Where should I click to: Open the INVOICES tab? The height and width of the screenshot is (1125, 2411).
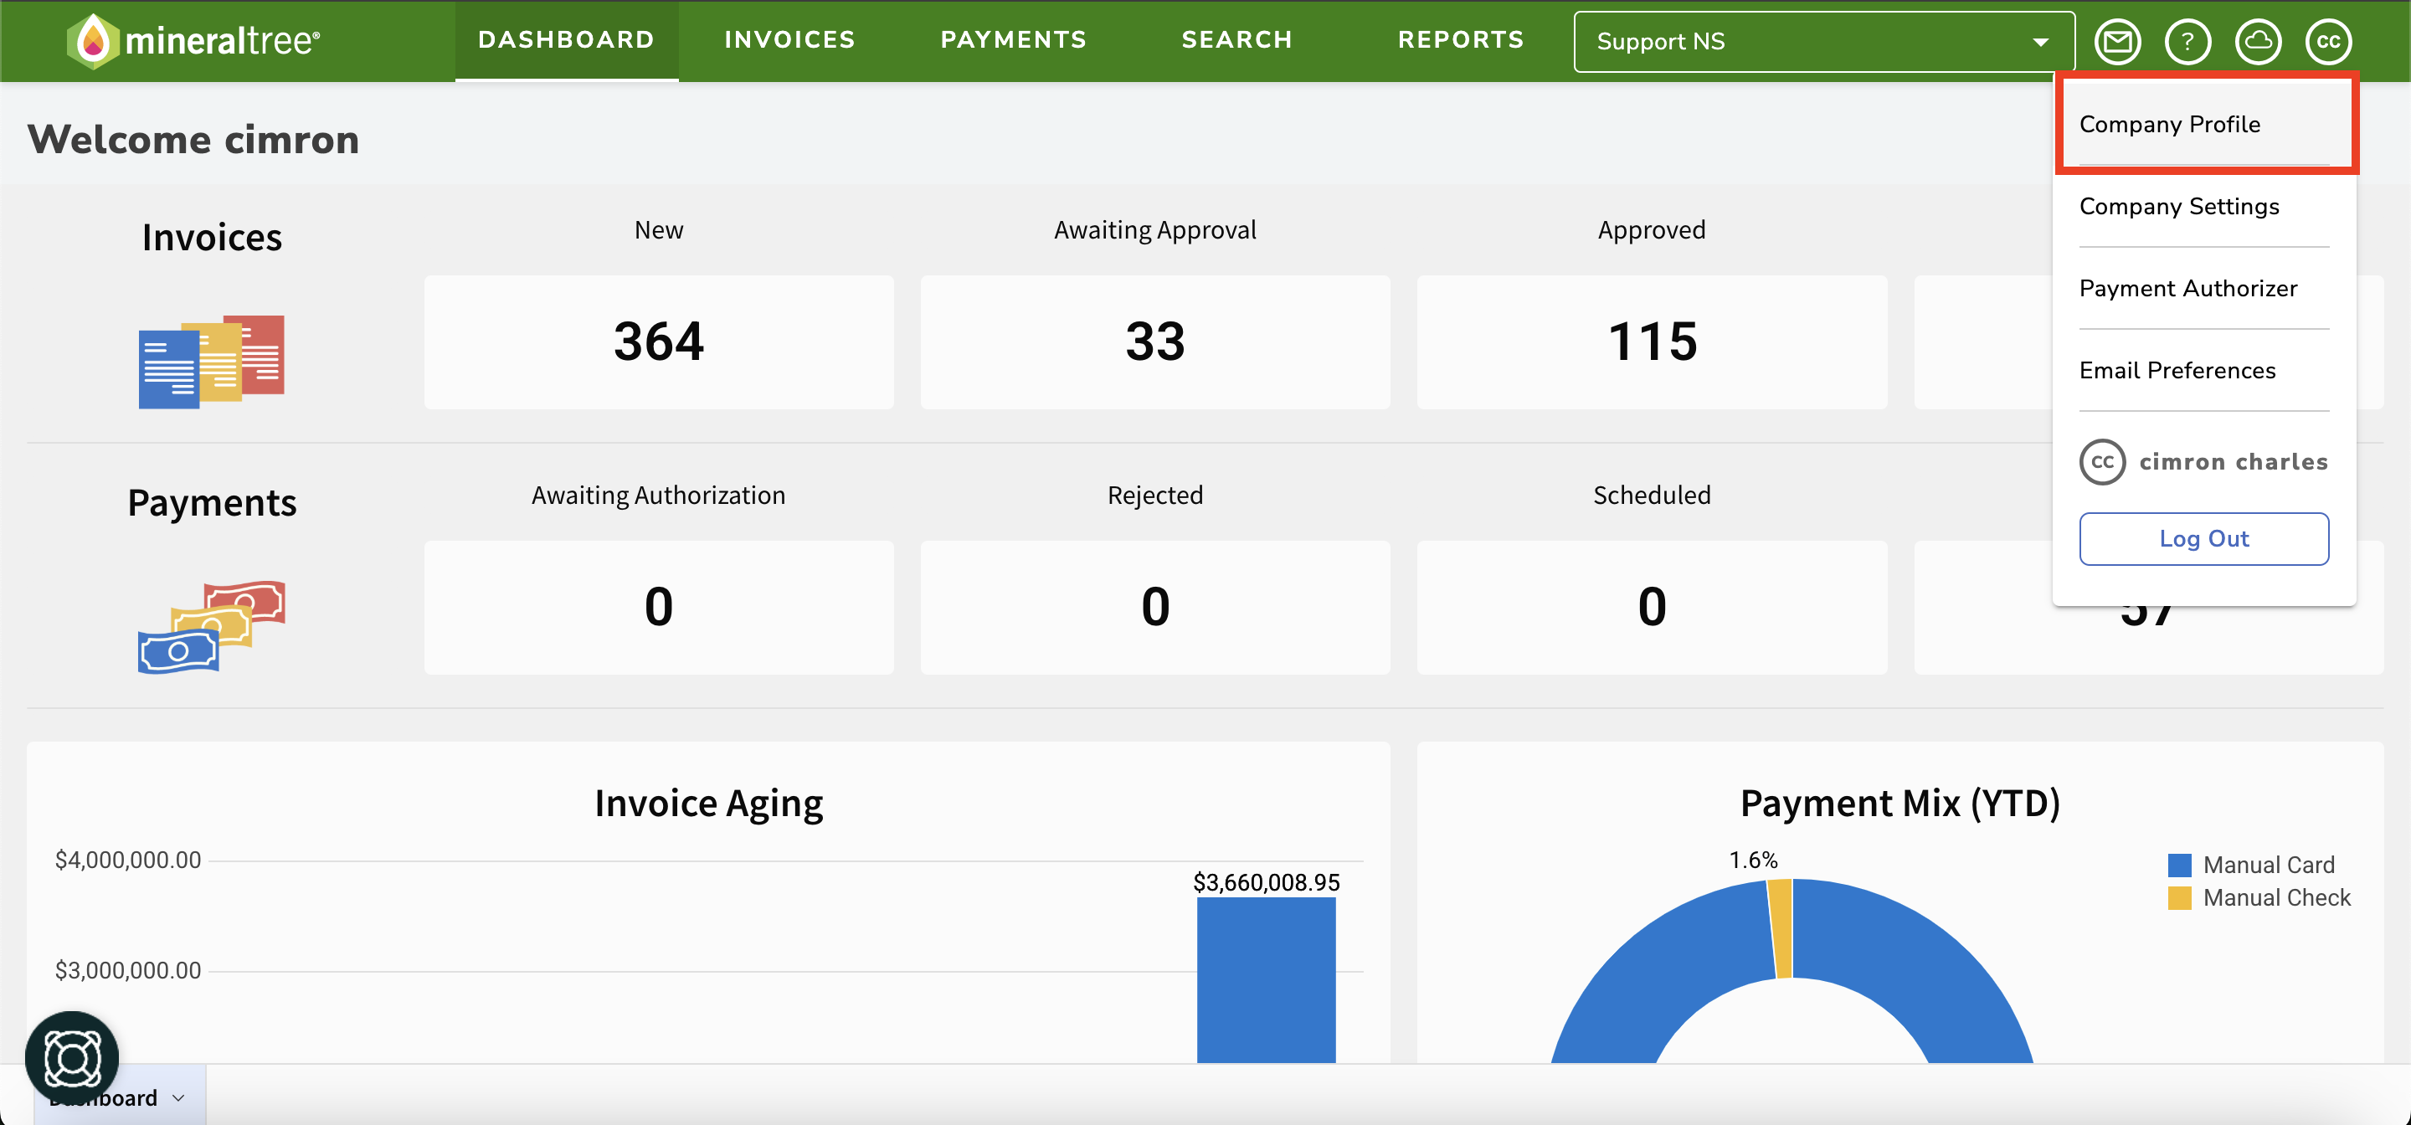tap(790, 40)
